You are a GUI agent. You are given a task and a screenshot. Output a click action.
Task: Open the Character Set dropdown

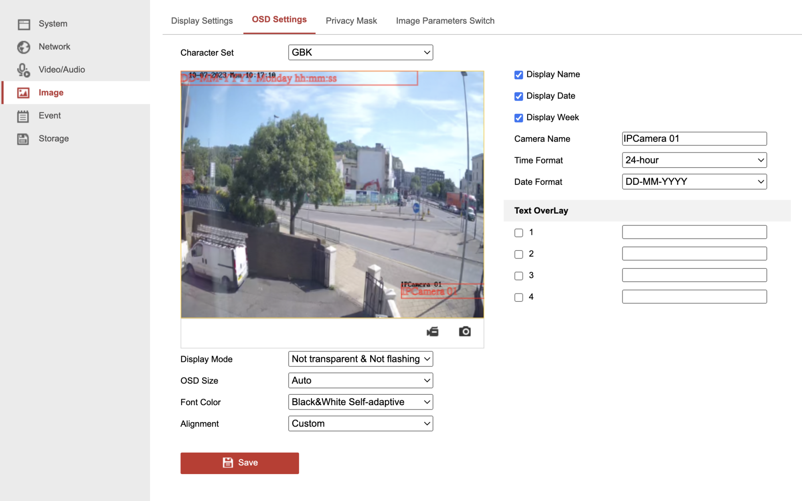(x=360, y=52)
